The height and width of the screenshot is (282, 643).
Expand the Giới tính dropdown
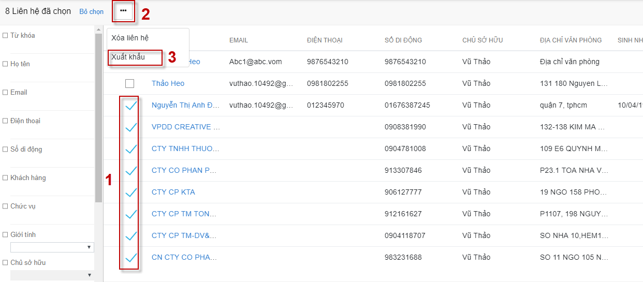(52, 247)
